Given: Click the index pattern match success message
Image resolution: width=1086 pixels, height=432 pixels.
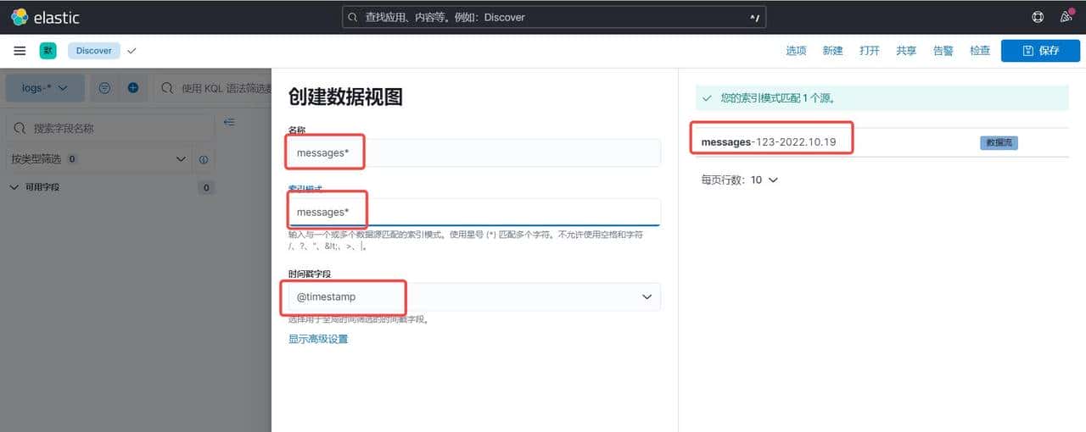Looking at the screenshot, I should pos(882,98).
